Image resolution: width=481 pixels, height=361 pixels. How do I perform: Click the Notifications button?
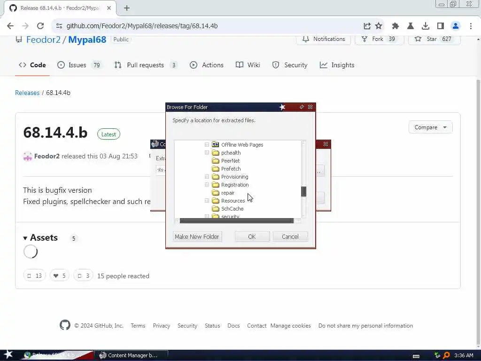[x=323, y=39]
